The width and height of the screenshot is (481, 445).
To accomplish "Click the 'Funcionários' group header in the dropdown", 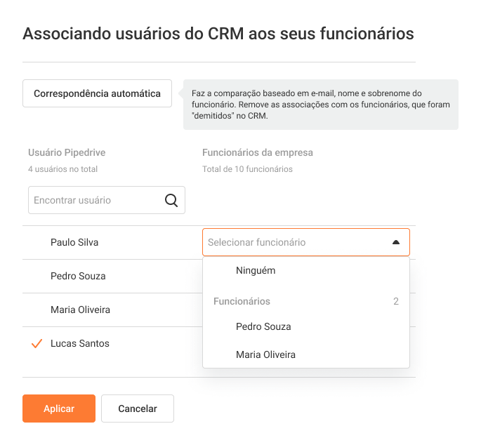I will 242,301.
